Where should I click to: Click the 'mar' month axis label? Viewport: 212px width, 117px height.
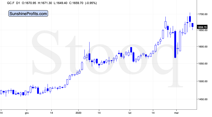pos(176,113)
